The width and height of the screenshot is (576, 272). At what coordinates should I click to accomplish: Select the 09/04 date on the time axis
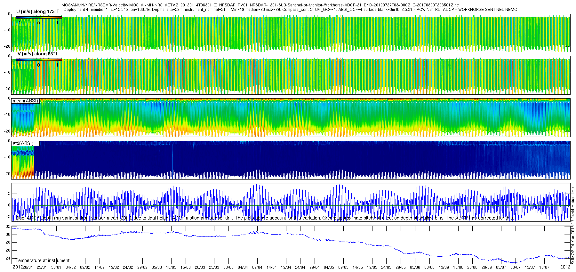(257, 268)
